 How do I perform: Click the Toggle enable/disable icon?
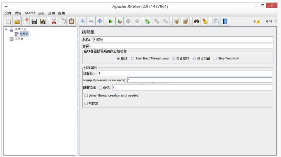[100, 22]
